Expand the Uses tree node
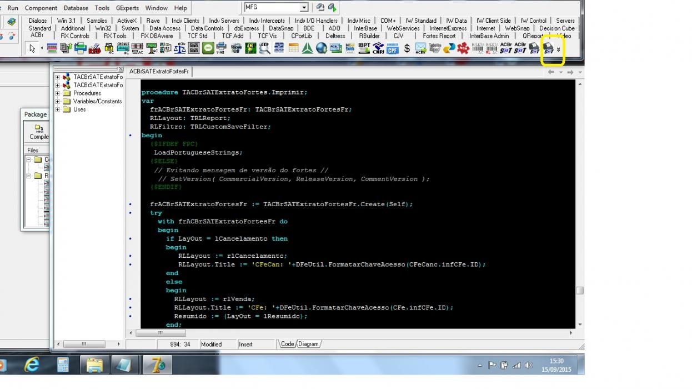 [58, 109]
